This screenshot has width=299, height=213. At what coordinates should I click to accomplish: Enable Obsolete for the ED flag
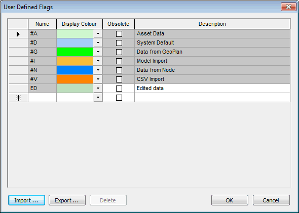pyautogui.click(x=119, y=89)
